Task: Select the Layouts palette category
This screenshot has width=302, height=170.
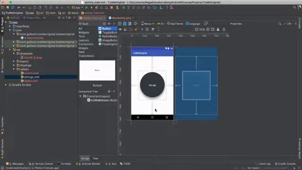Action: coord(84,40)
